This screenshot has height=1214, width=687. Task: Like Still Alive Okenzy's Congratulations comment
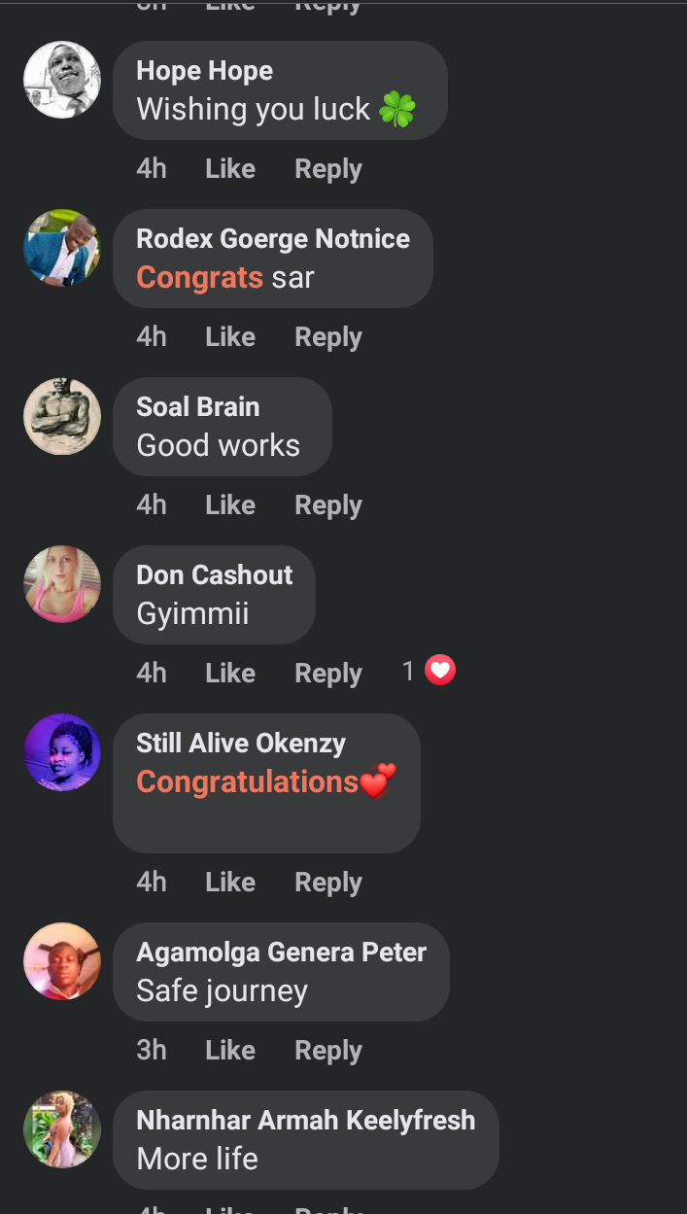pyautogui.click(x=230, y=883)
